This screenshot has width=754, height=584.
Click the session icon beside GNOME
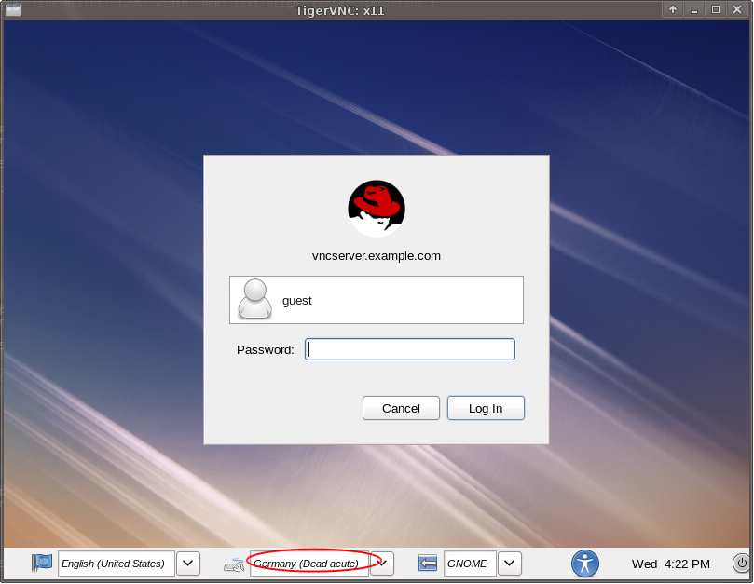tap(427, 563)
